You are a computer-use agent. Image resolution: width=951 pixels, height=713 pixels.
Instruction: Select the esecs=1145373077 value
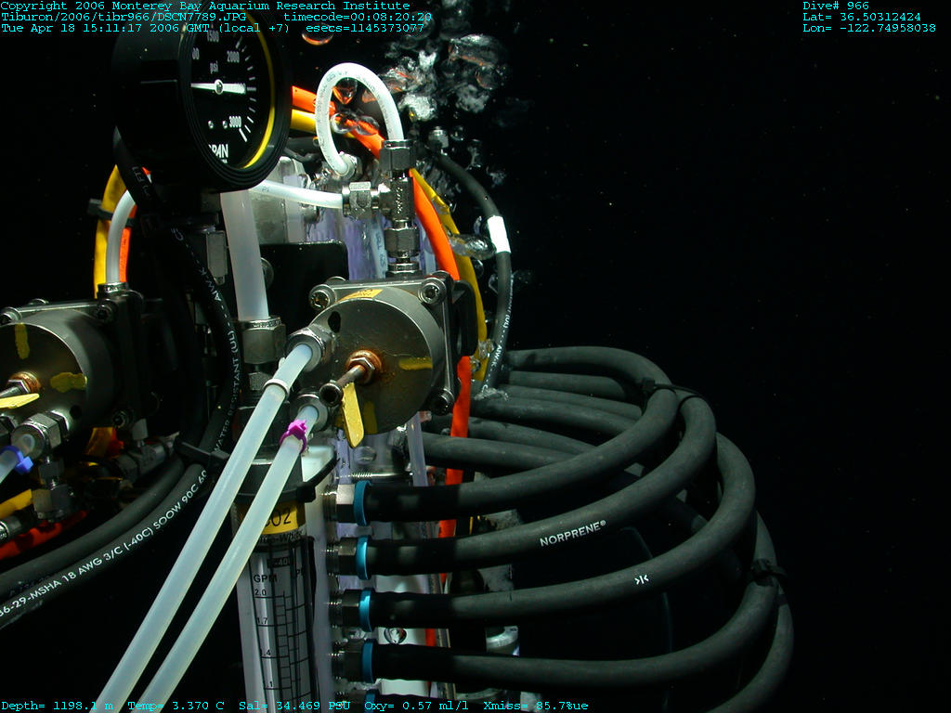(x=365, y=28)
